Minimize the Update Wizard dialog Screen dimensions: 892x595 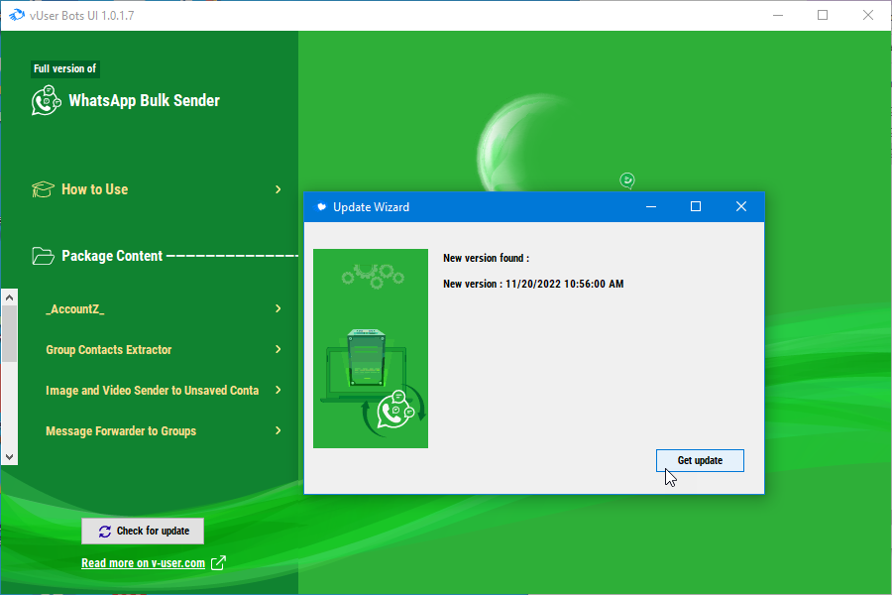(x=651, y=206)
